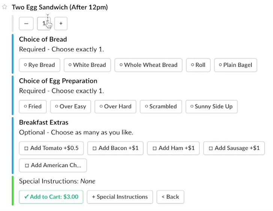Decrease quantity with the minus button
The height and width of the screenshot is (211, 273).
pos(26,24)
